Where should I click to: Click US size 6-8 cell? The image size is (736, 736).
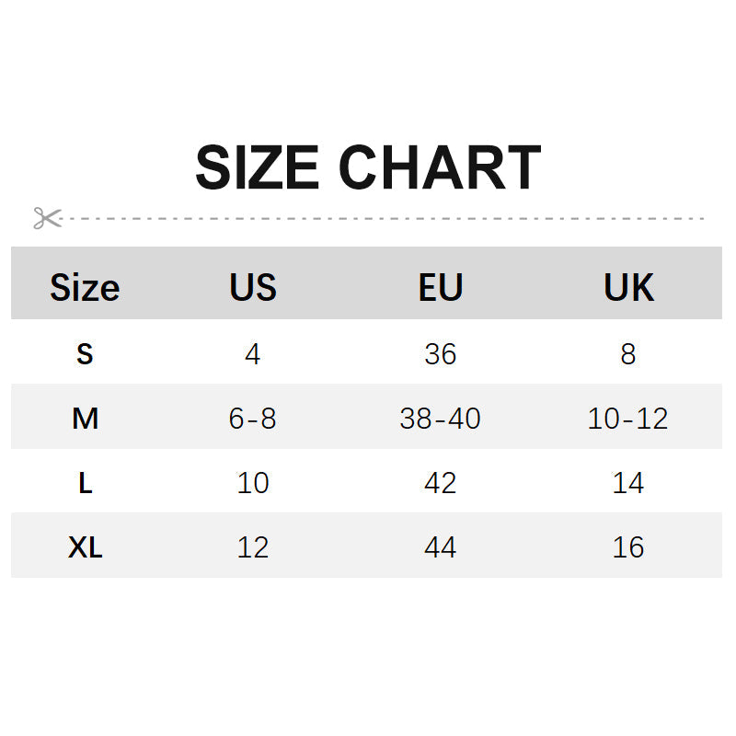(253, 419)
